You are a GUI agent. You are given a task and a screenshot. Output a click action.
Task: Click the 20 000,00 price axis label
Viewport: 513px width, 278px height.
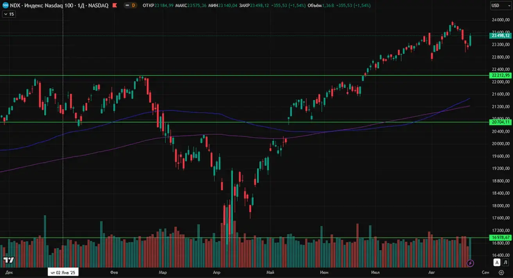(500, 144)
